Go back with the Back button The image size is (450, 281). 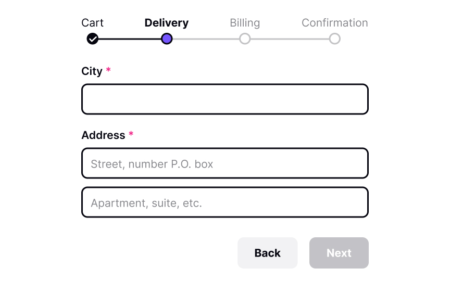click(x=268, y=253)
